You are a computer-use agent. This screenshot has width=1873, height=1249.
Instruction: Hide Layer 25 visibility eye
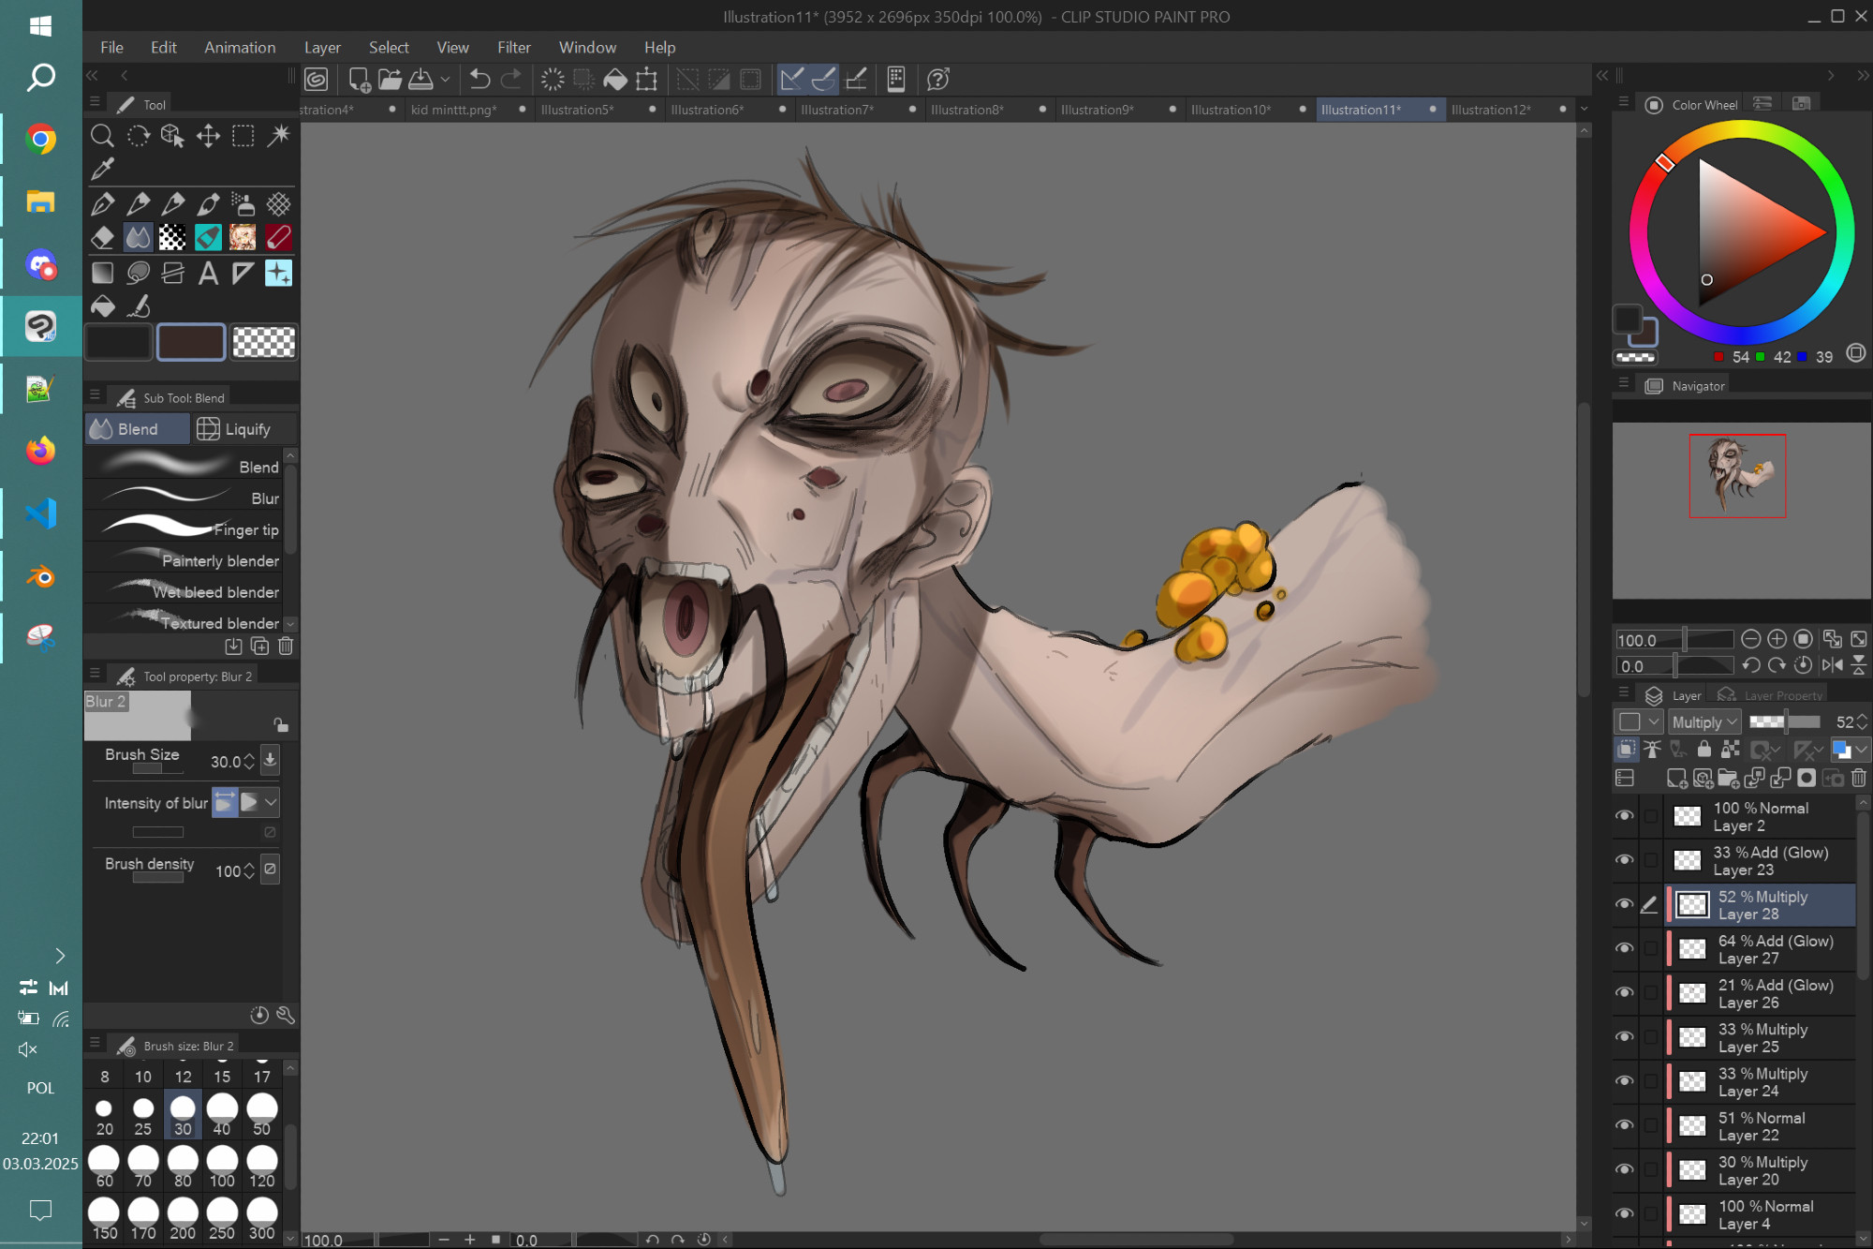[1625, 1036]
